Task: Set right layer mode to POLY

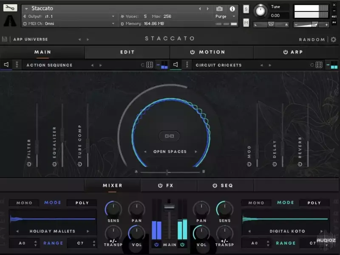Action: [314, 203]
